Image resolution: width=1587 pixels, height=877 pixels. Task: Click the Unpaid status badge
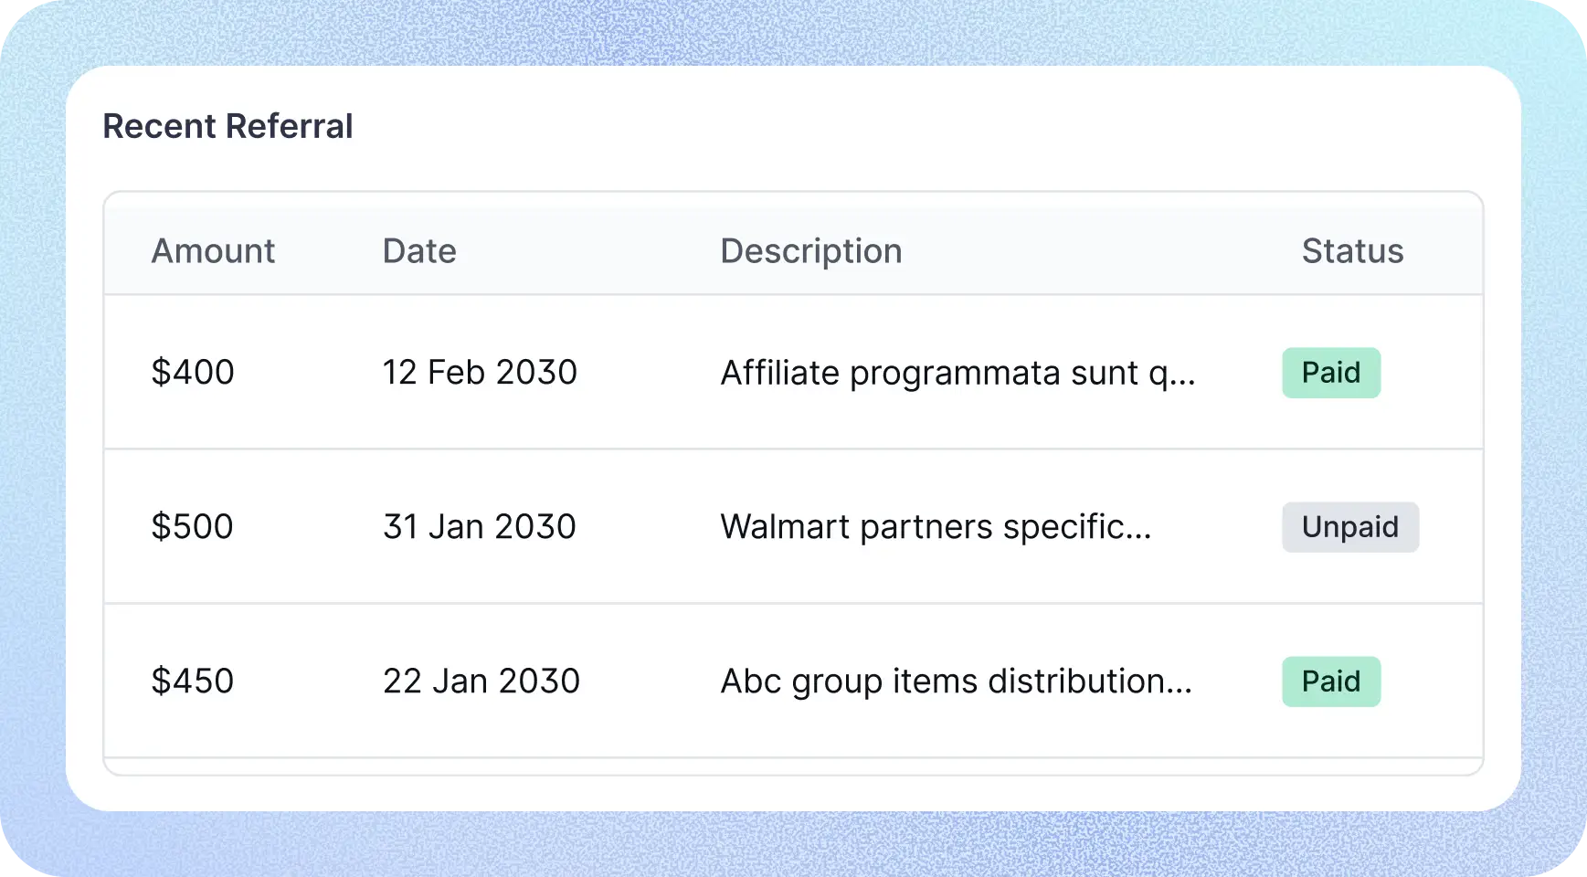click(1349, 527)
